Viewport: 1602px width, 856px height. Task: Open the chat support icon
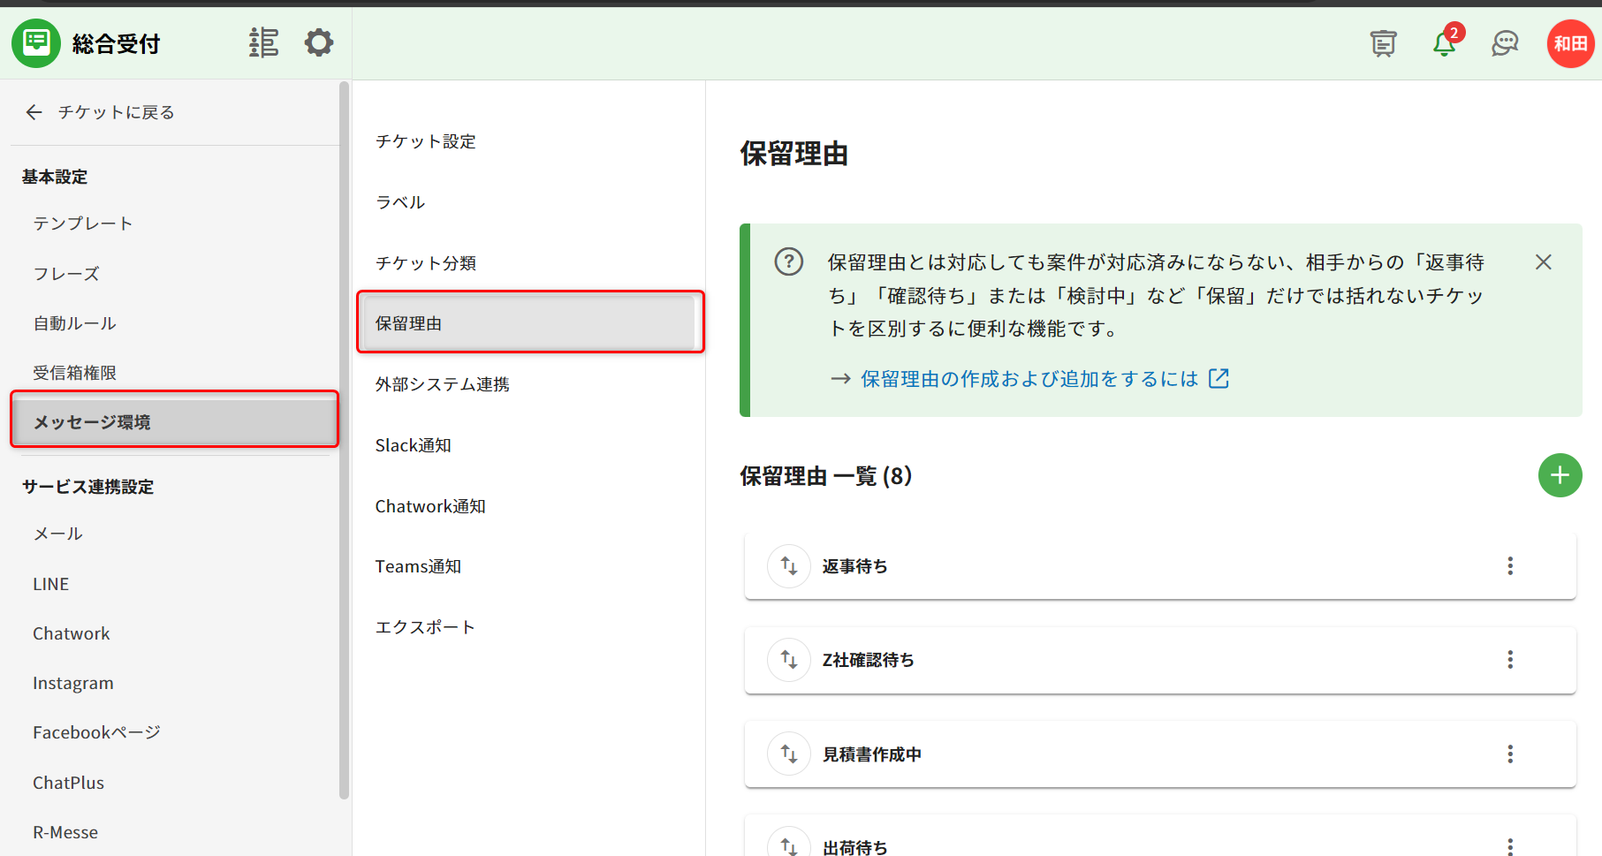[x=1505, y=42]
